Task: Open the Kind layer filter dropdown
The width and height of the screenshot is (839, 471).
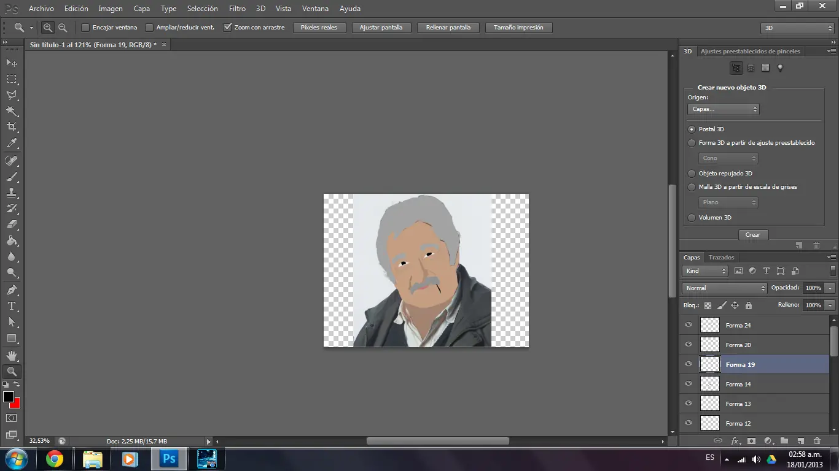Action: 705,271
